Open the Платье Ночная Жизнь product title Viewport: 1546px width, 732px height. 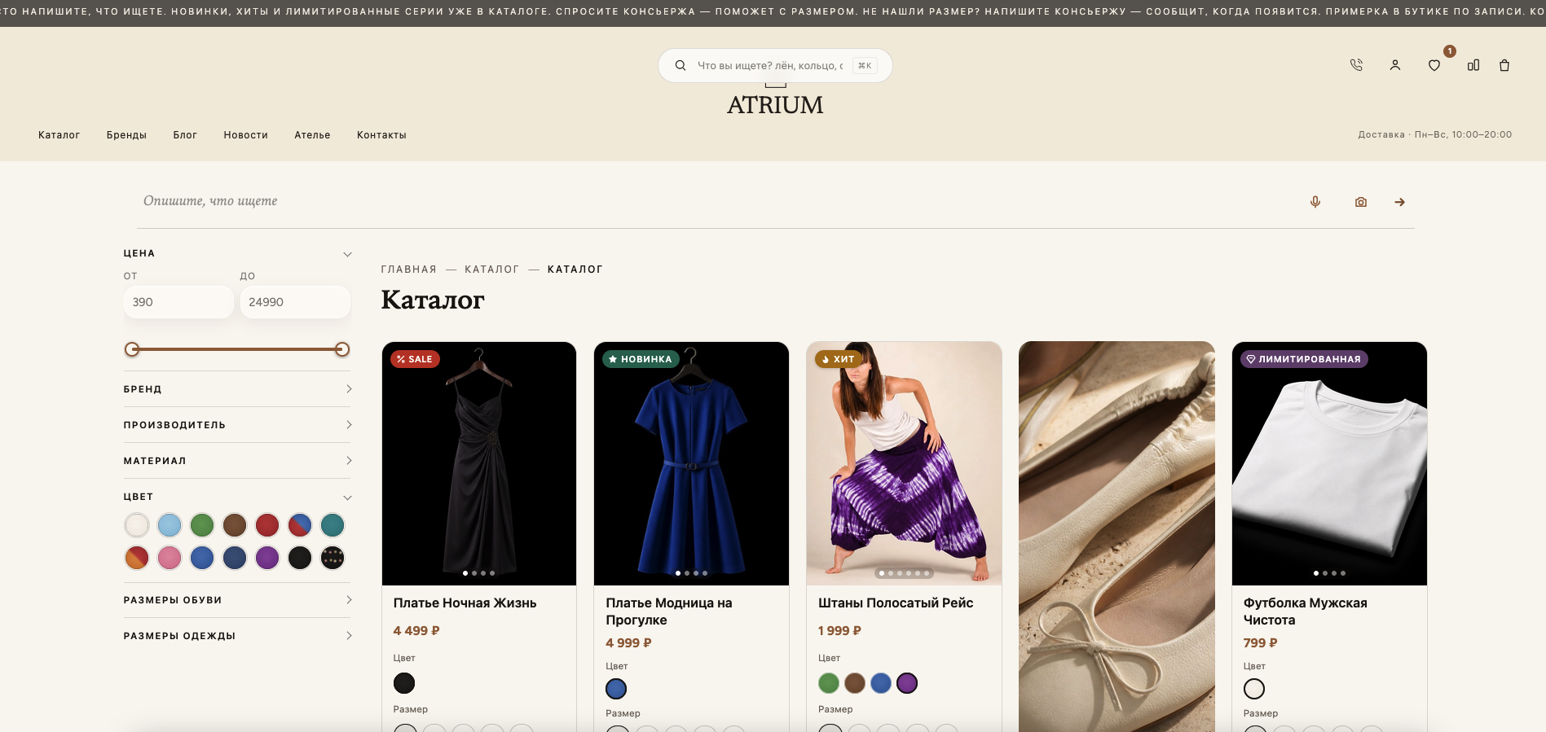465,603
